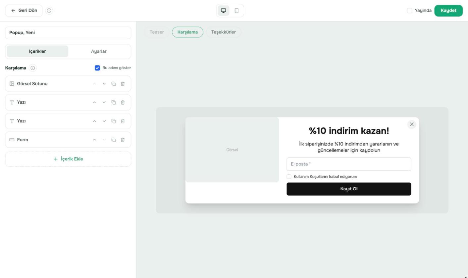Delete the Form block
This screenshot has height=278, width=468.
pos(123,140)
